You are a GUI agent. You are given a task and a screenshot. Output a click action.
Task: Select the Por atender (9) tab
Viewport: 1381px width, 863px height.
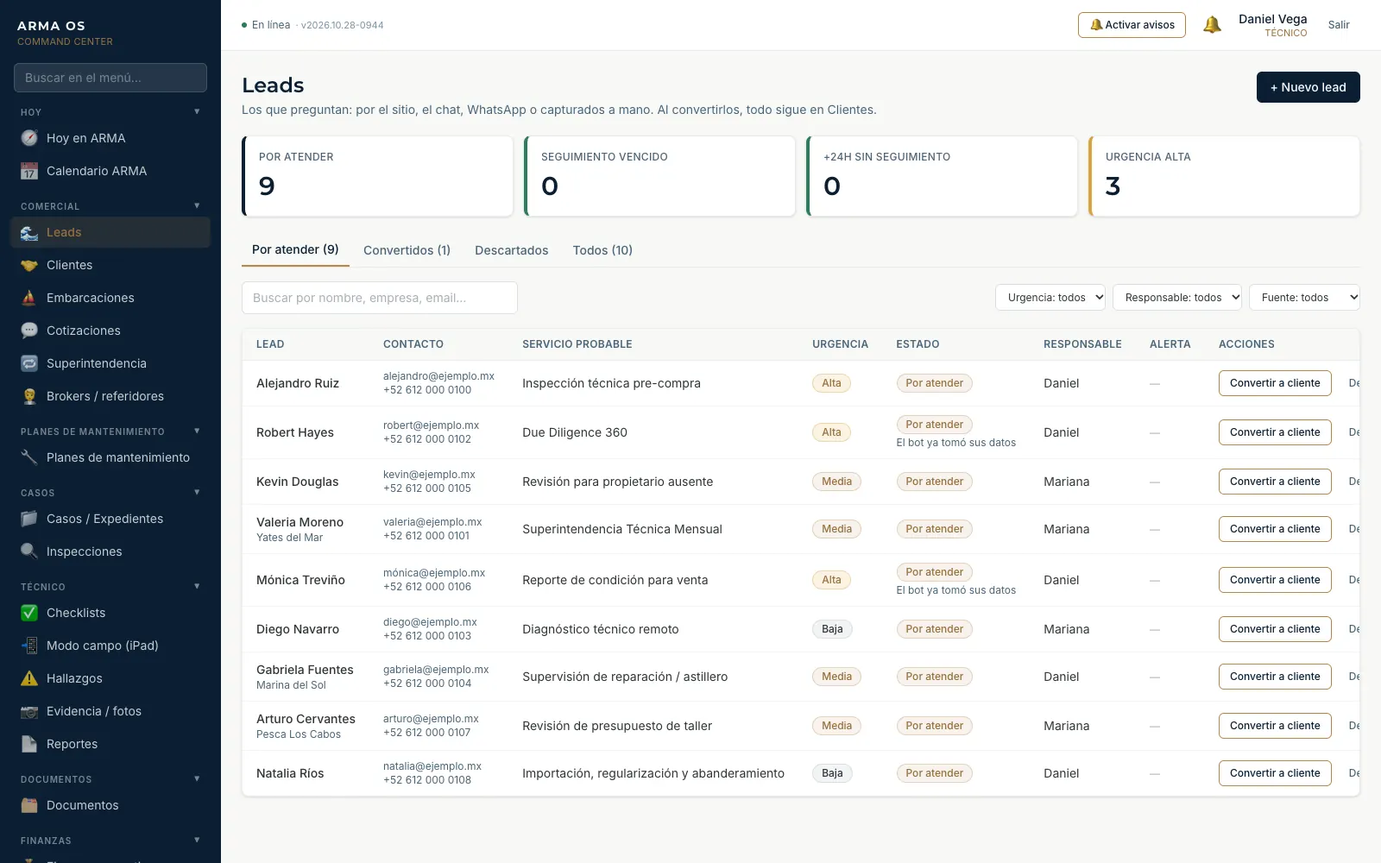tap(295, 249)
